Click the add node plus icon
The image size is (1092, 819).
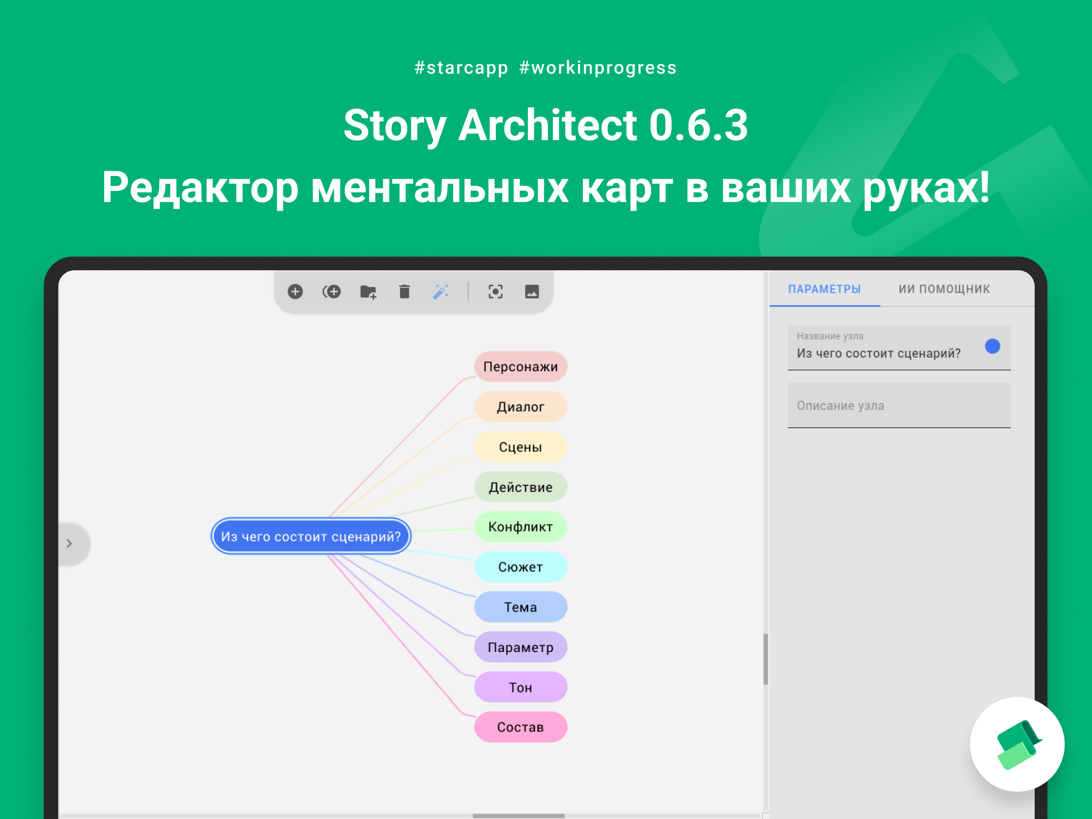coord(295,292)
